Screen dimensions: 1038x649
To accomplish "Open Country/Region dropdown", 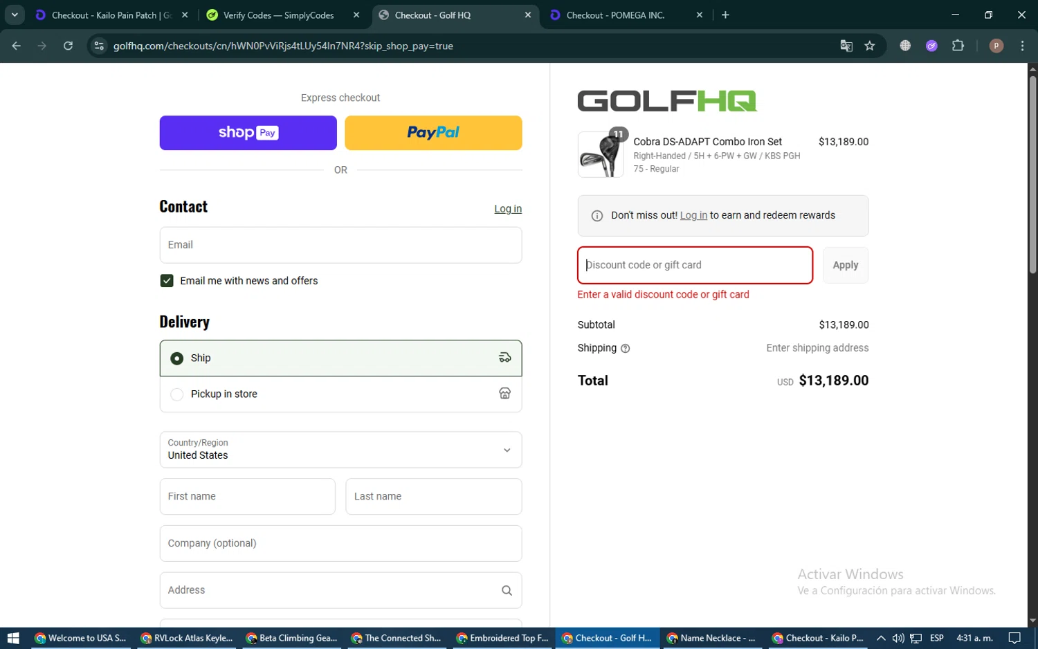I will (340, 450).
